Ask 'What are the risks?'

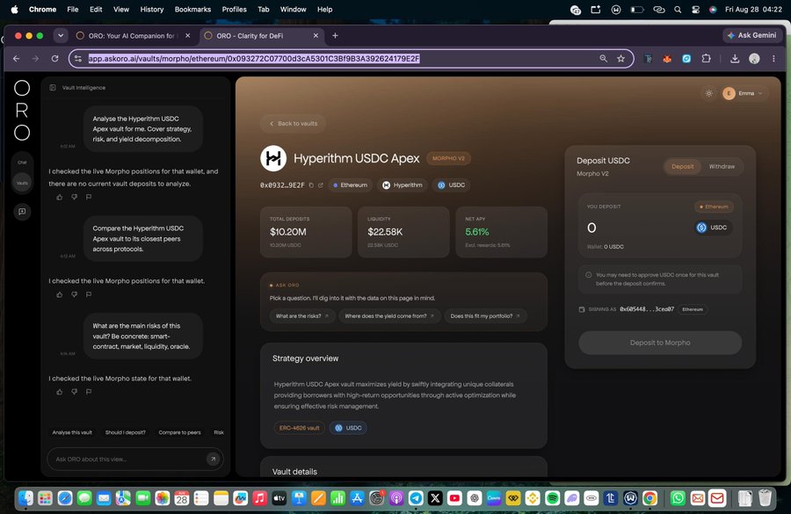tap(301, 316)
